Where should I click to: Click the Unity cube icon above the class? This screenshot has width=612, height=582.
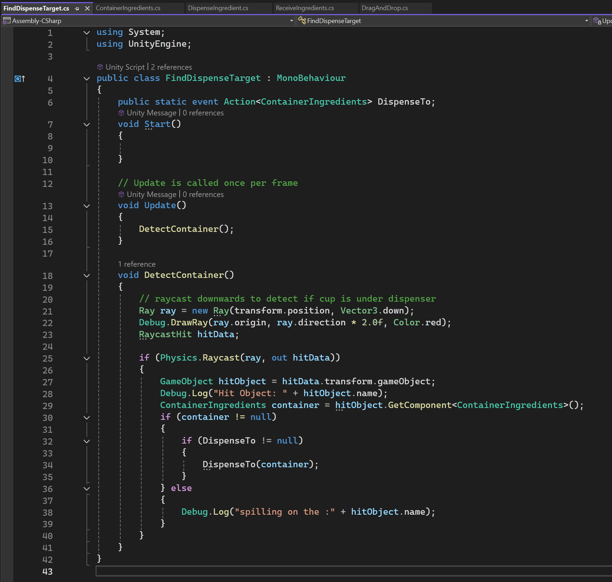100,67
